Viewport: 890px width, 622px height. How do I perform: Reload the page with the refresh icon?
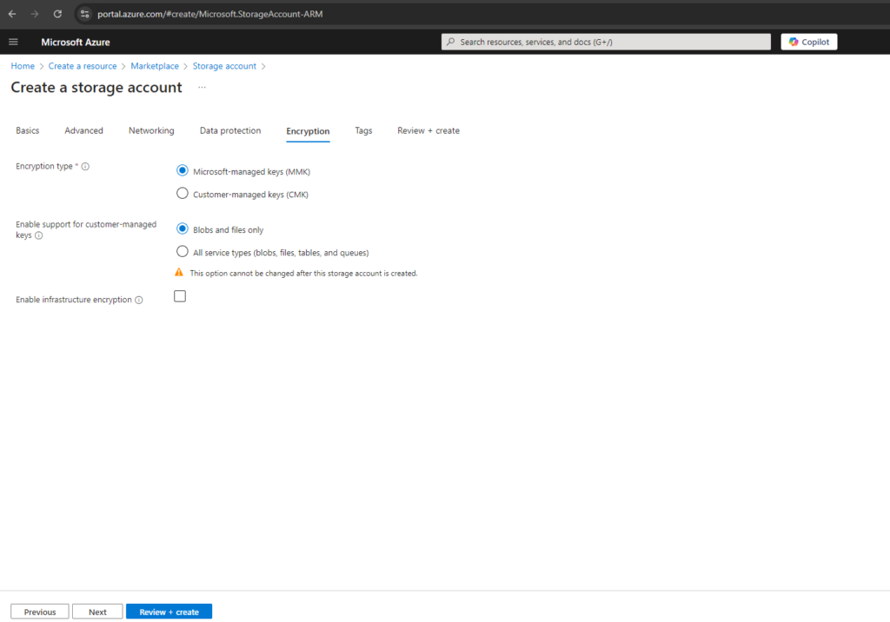click(57, 14)
